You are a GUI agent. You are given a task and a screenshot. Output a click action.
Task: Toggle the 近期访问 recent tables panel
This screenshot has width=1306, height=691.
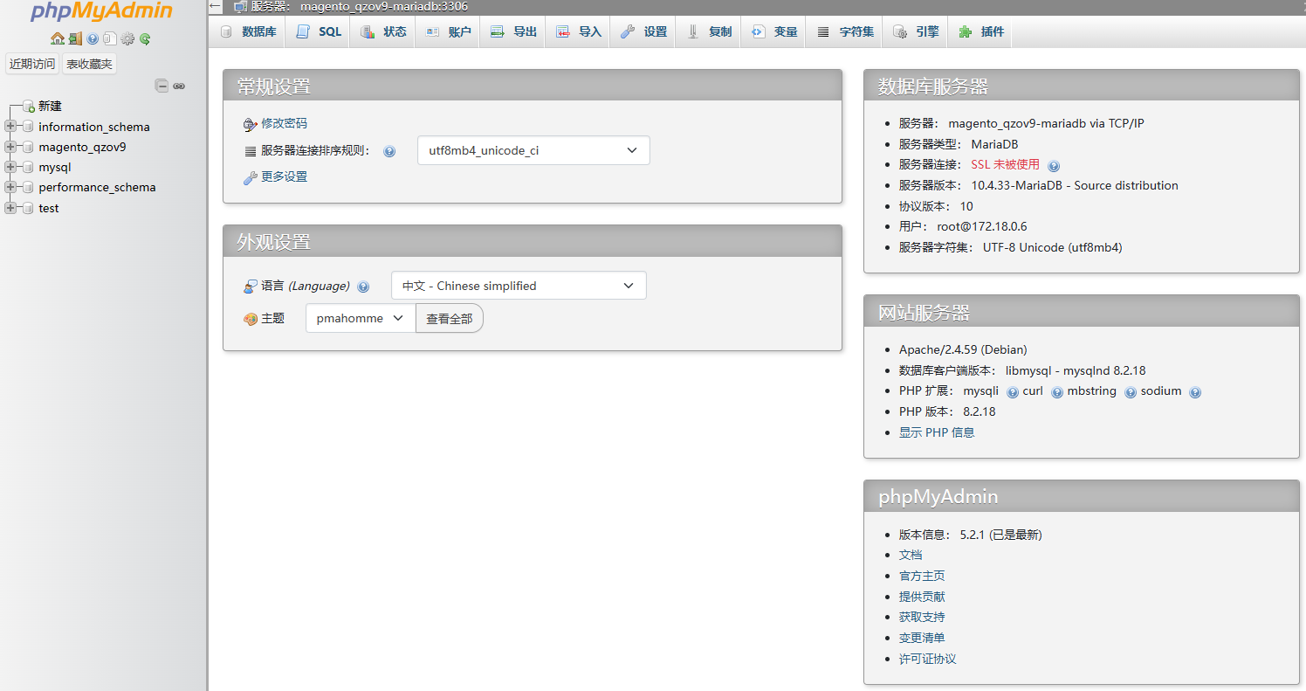coord(31,63)
